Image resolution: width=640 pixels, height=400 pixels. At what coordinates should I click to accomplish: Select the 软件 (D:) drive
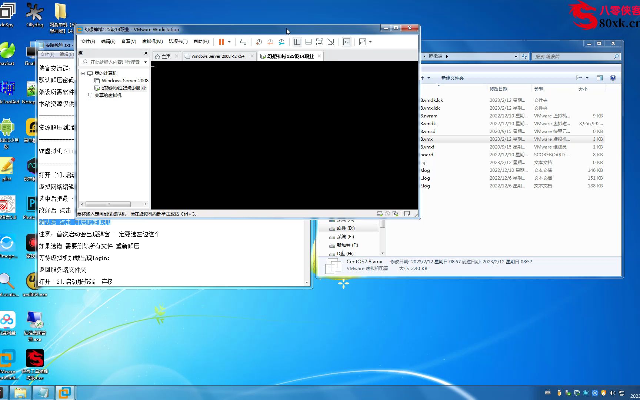[x=345, y=228]
